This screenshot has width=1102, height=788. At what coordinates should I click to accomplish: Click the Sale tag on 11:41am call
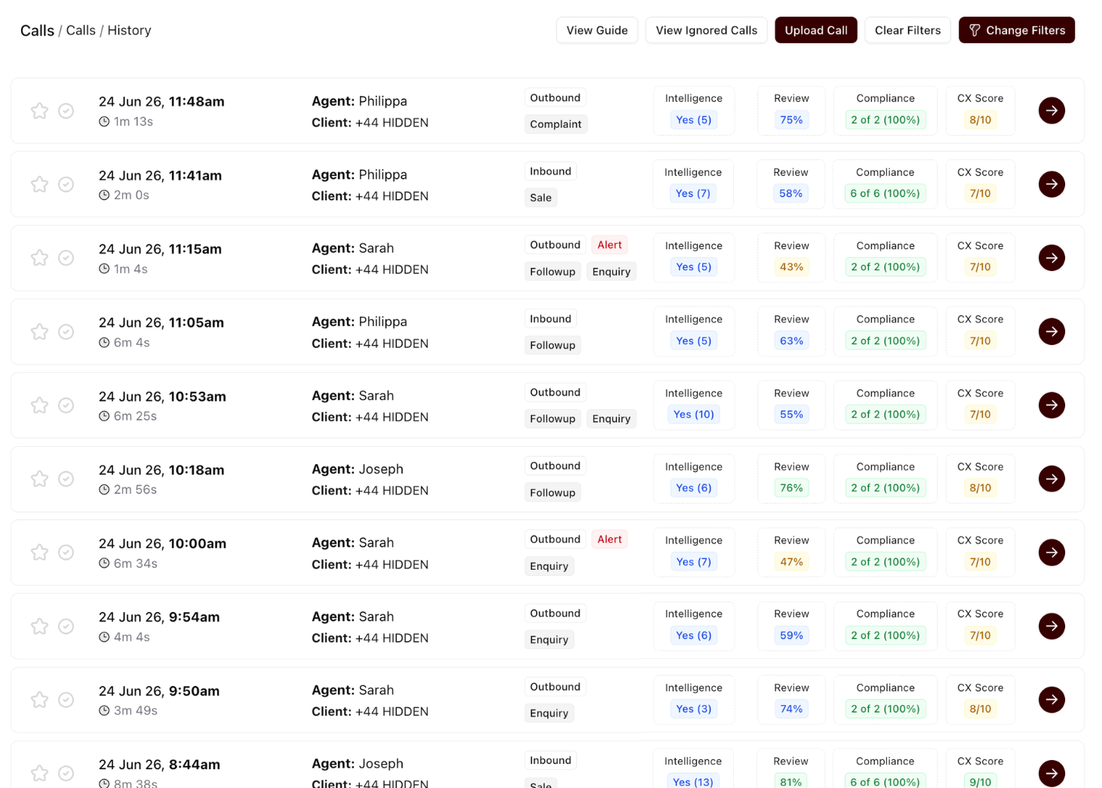(x=541, y=198)
